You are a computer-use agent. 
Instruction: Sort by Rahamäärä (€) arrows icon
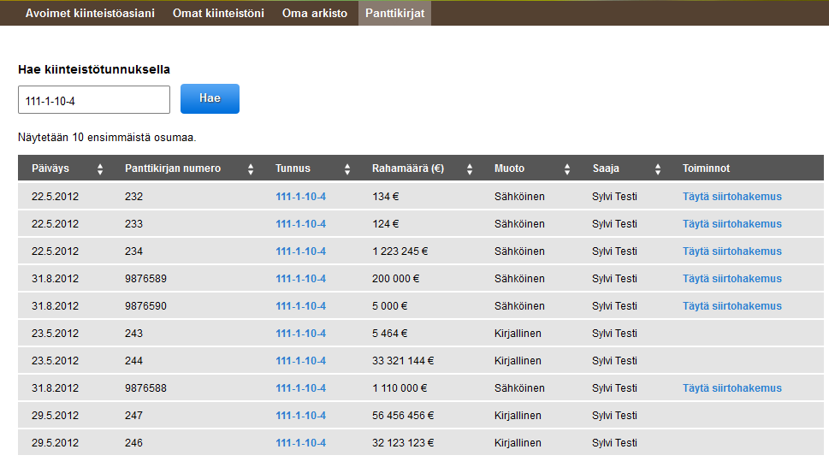coord(470,169)
